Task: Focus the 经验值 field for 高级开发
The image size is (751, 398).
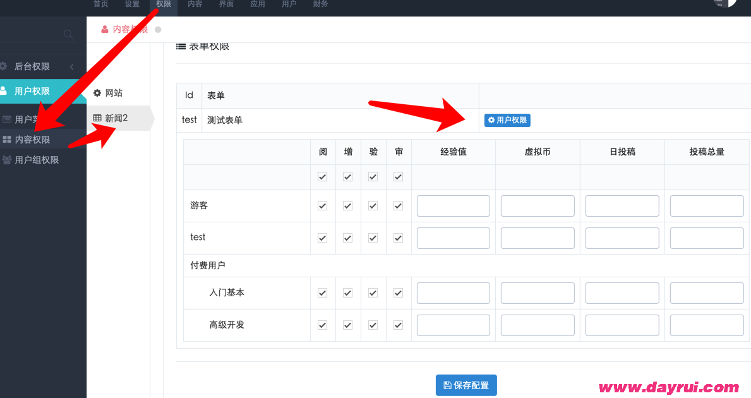Action: click(453, 325)
